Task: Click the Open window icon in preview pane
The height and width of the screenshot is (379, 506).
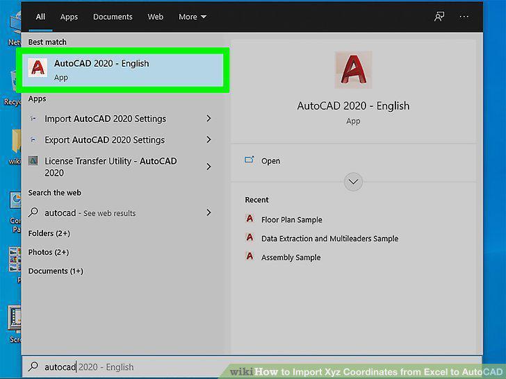Action: pyautogui.click(x=250, y=160)
